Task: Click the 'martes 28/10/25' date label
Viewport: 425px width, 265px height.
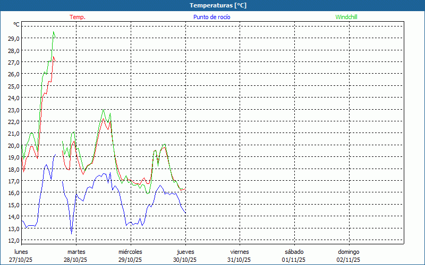Action: click(x=76, y=256)
